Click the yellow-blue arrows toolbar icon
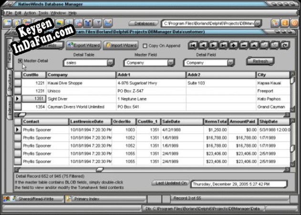 pyautogui.click(x=60, y=23)
